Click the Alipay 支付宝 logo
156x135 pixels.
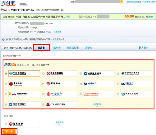tap(8, 4)
